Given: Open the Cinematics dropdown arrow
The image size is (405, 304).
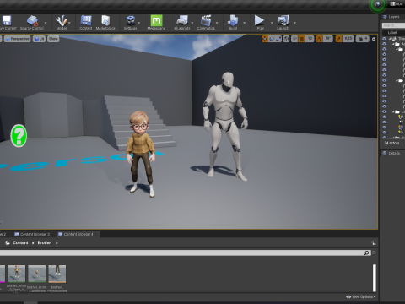Looking at the screenshot, I should coord(217,23).
